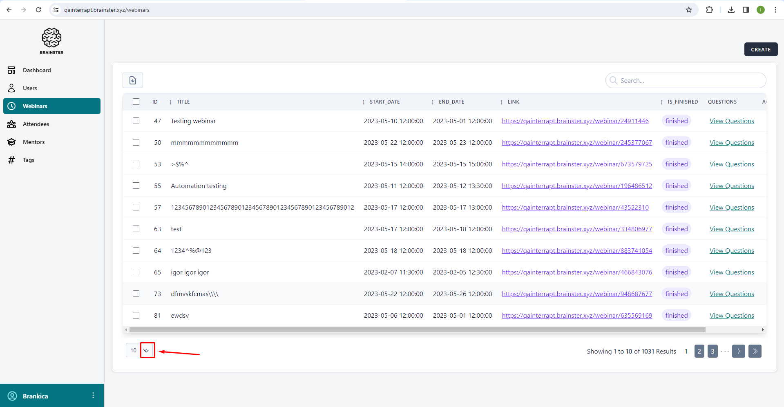Bookmark this page with star icon

click(689, 10)
